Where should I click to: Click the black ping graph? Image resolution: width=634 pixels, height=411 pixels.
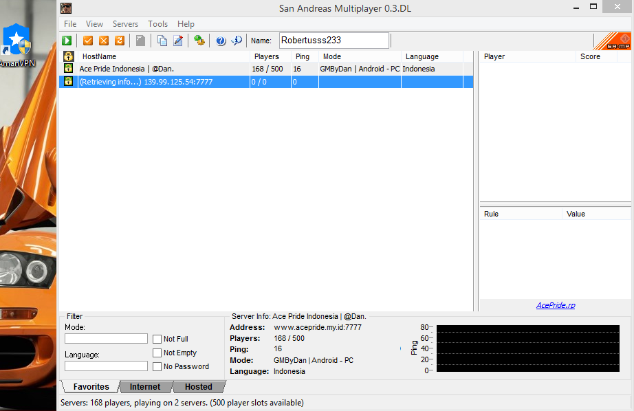point(528,348)
